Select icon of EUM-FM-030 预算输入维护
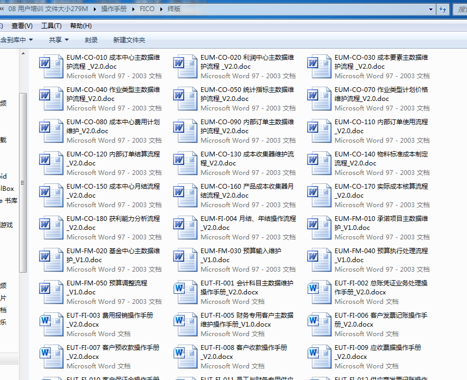 [185, 259]
